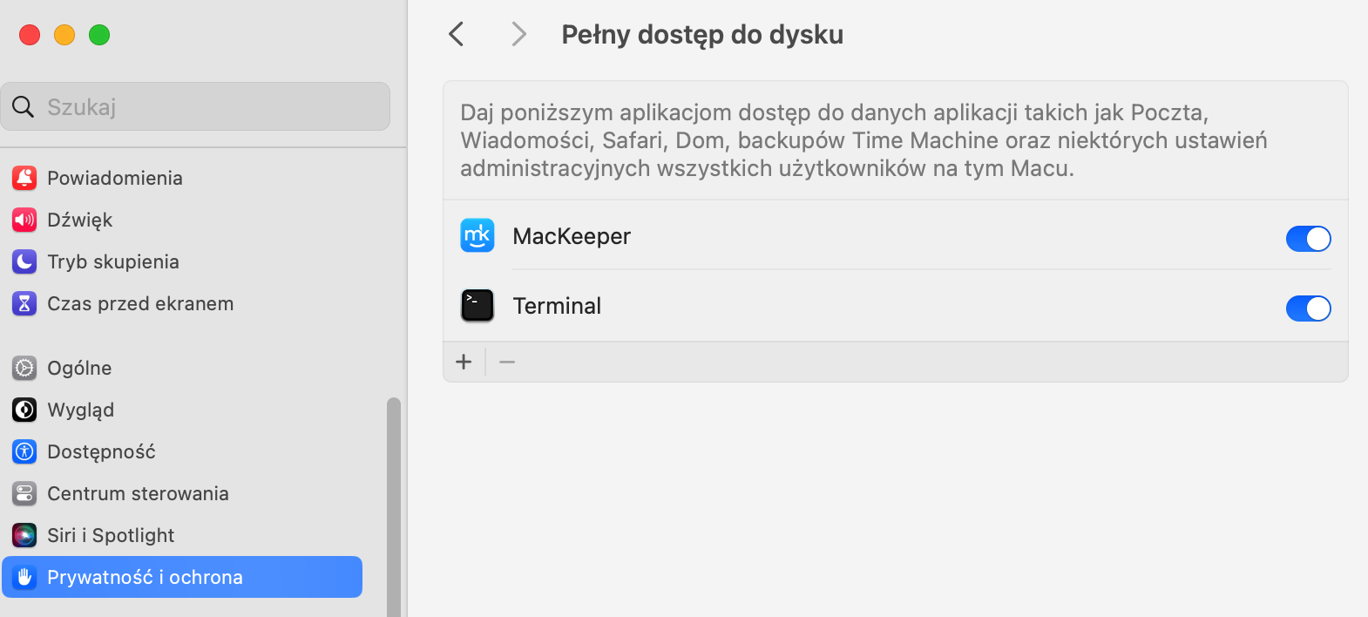Focus the Szukaj search field
The width and height of the screenshot is (1368, 617).
[195, 106]
